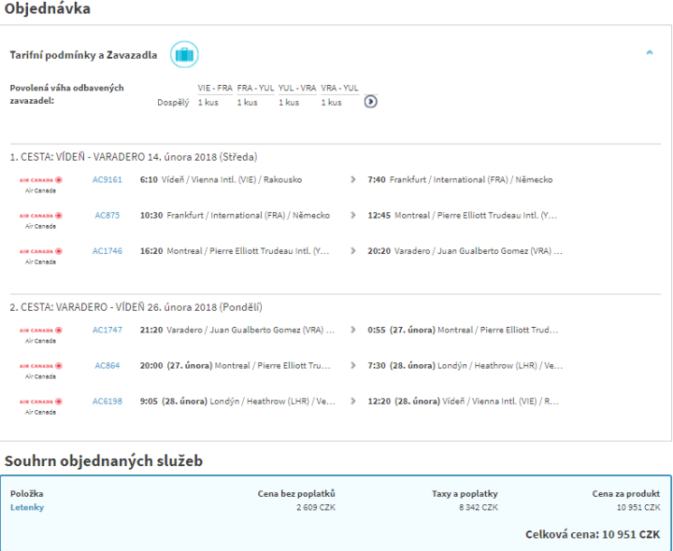
Task: Open flight number AC1747 link
Action: 107,330
